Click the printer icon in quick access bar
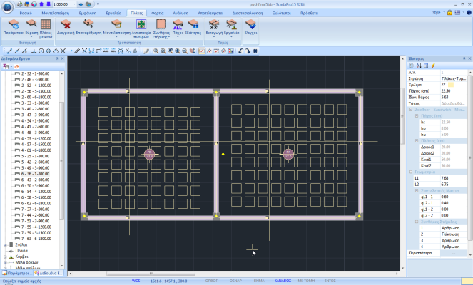The height and width of the screenshot is (285, 473). pyautogui.click(x=20, y=4)
